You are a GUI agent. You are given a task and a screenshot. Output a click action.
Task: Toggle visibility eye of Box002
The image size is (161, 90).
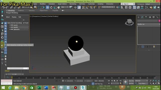coord(10,27)
